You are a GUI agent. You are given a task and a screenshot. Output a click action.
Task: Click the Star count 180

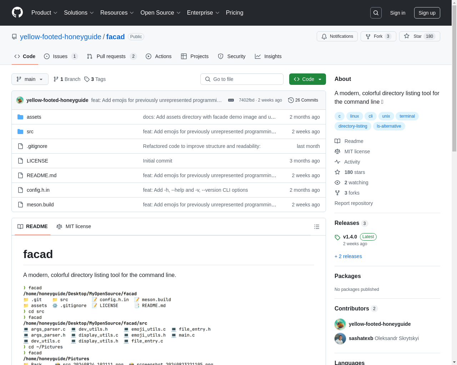coord(430,36)
